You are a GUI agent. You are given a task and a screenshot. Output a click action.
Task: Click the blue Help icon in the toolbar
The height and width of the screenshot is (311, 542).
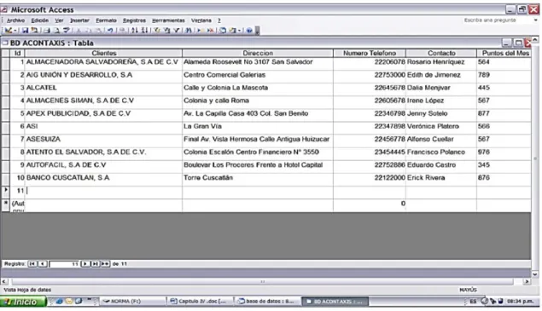[x=249, y=31]
